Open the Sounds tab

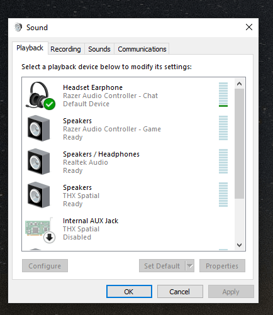tap(99, 49)
